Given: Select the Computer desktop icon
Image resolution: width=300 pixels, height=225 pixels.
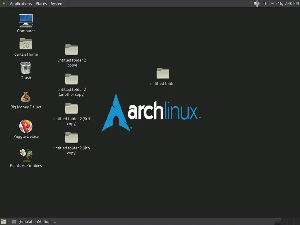Looking at the screenshot, I should [x=26, y=21].
